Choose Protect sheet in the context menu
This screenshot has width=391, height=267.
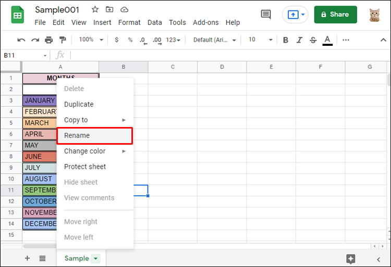(x=95, y=167)
